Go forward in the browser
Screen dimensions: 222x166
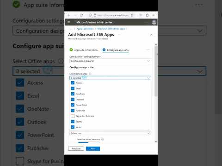(x=75, y=15)
